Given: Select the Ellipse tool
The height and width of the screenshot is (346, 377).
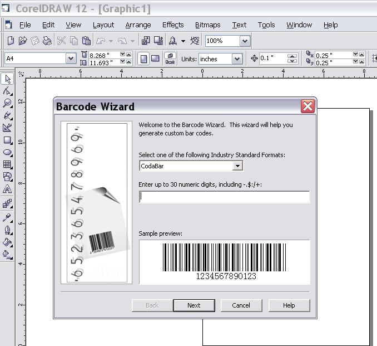Looking at the screenshot, I should coord(7,152).
